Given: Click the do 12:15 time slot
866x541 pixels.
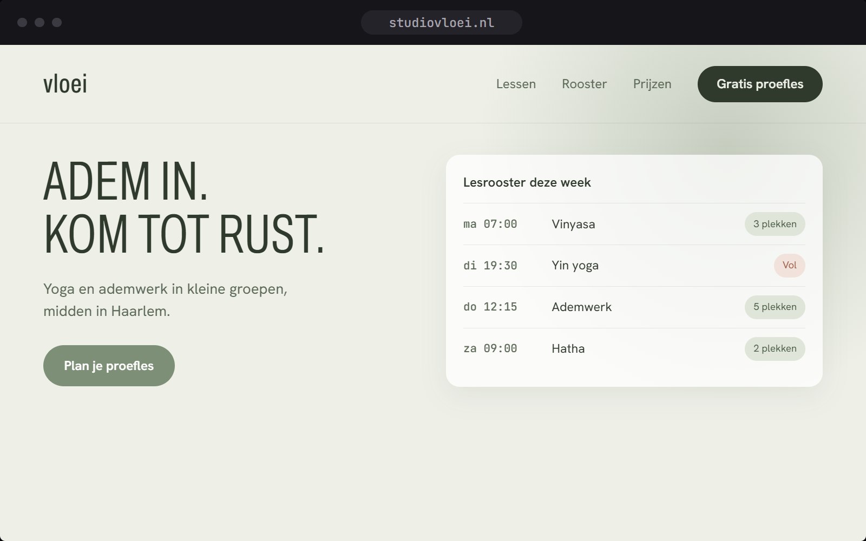Looking at the screenshot, I should [x=490, y=307].
